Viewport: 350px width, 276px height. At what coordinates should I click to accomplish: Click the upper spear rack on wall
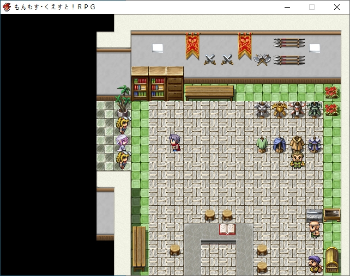click(289, 42)
